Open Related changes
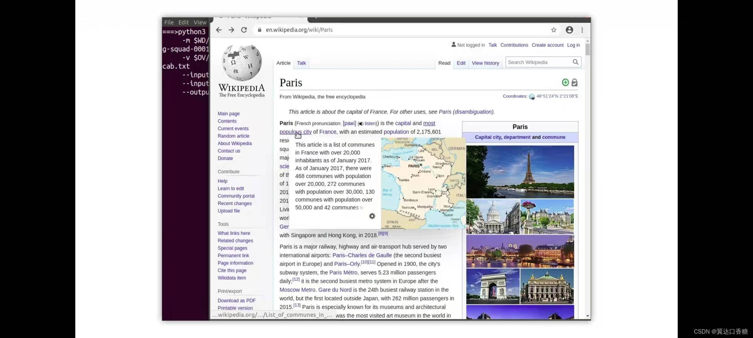The height and width of the screenshot is (338, 753). (235, 241)
